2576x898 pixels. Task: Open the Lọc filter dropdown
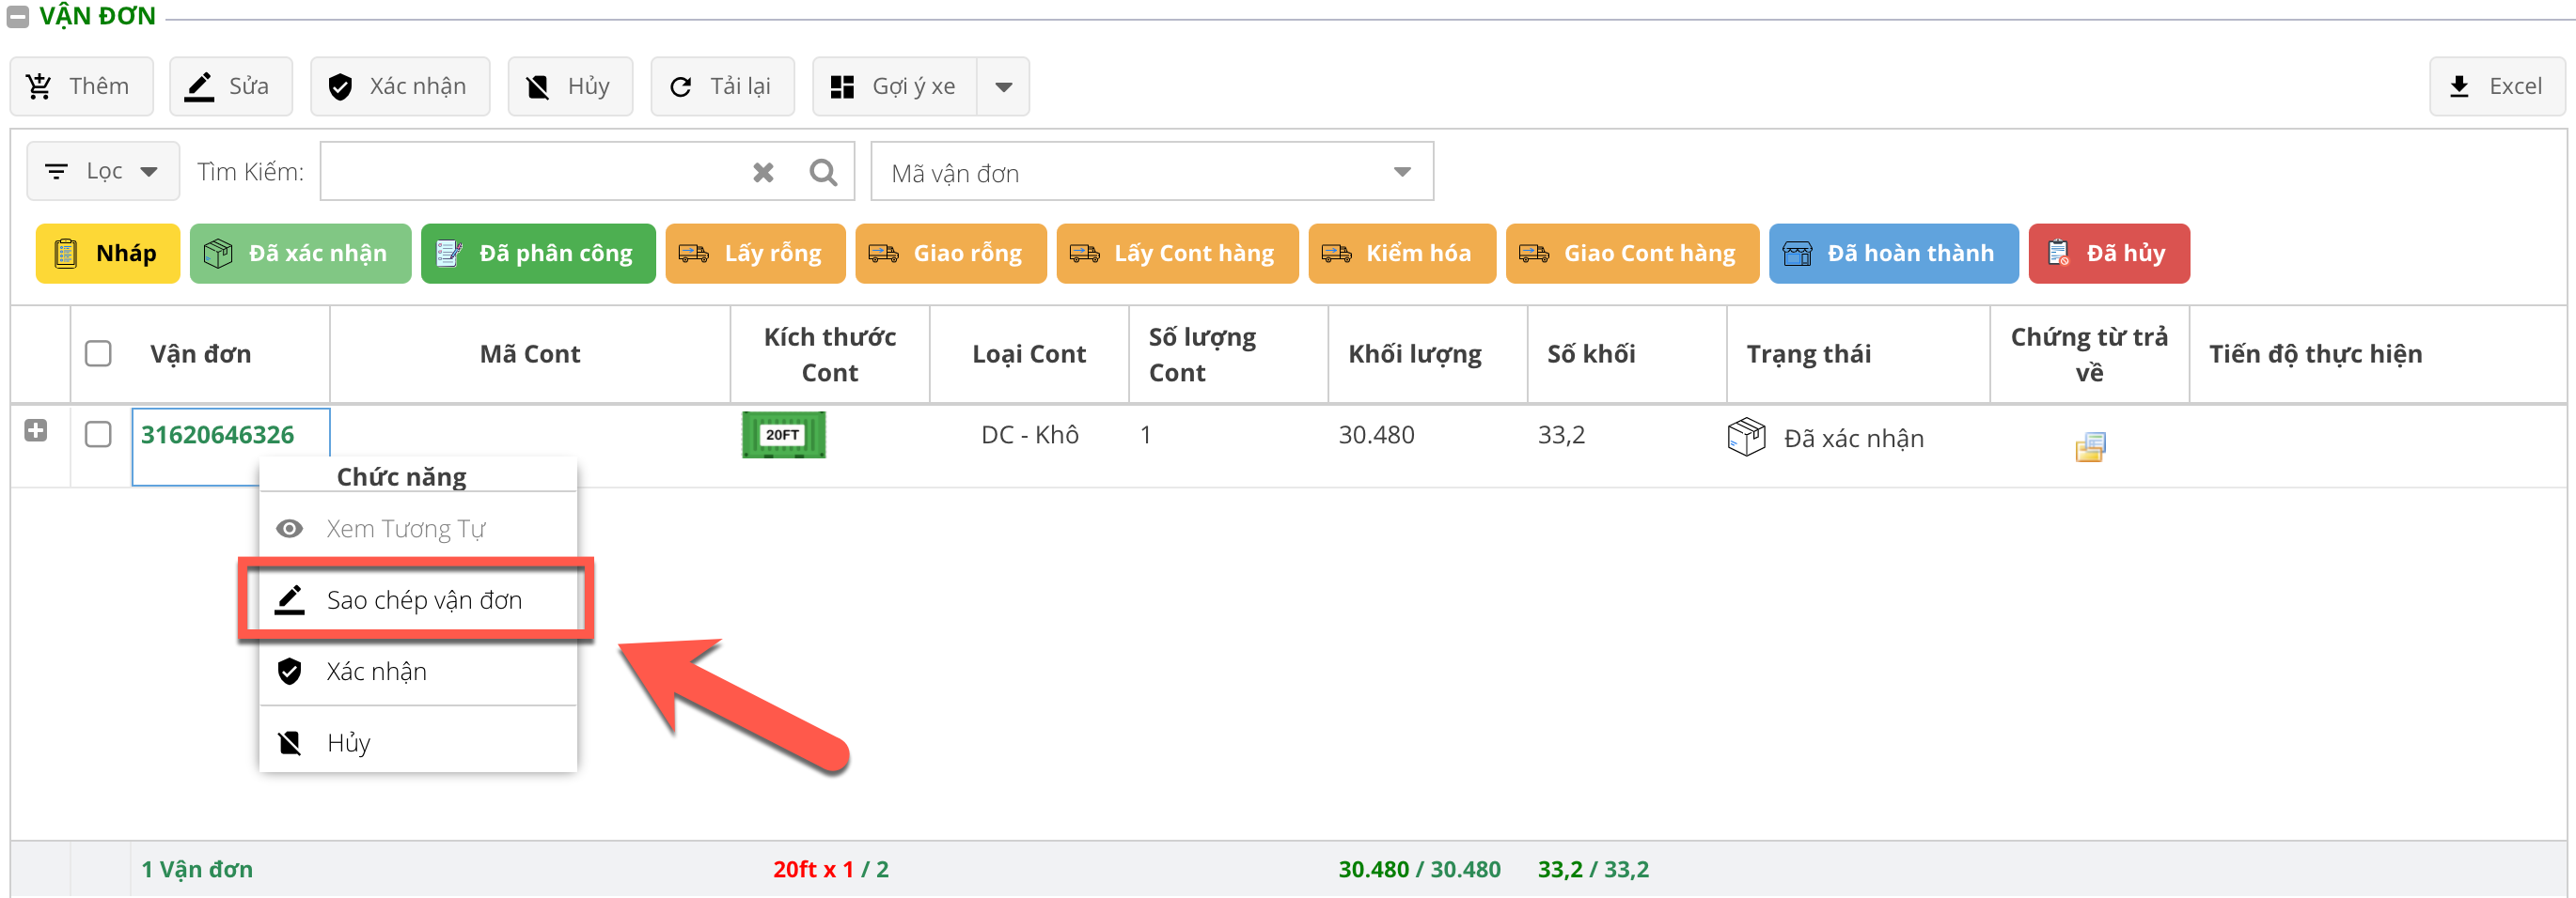point(103,172)
